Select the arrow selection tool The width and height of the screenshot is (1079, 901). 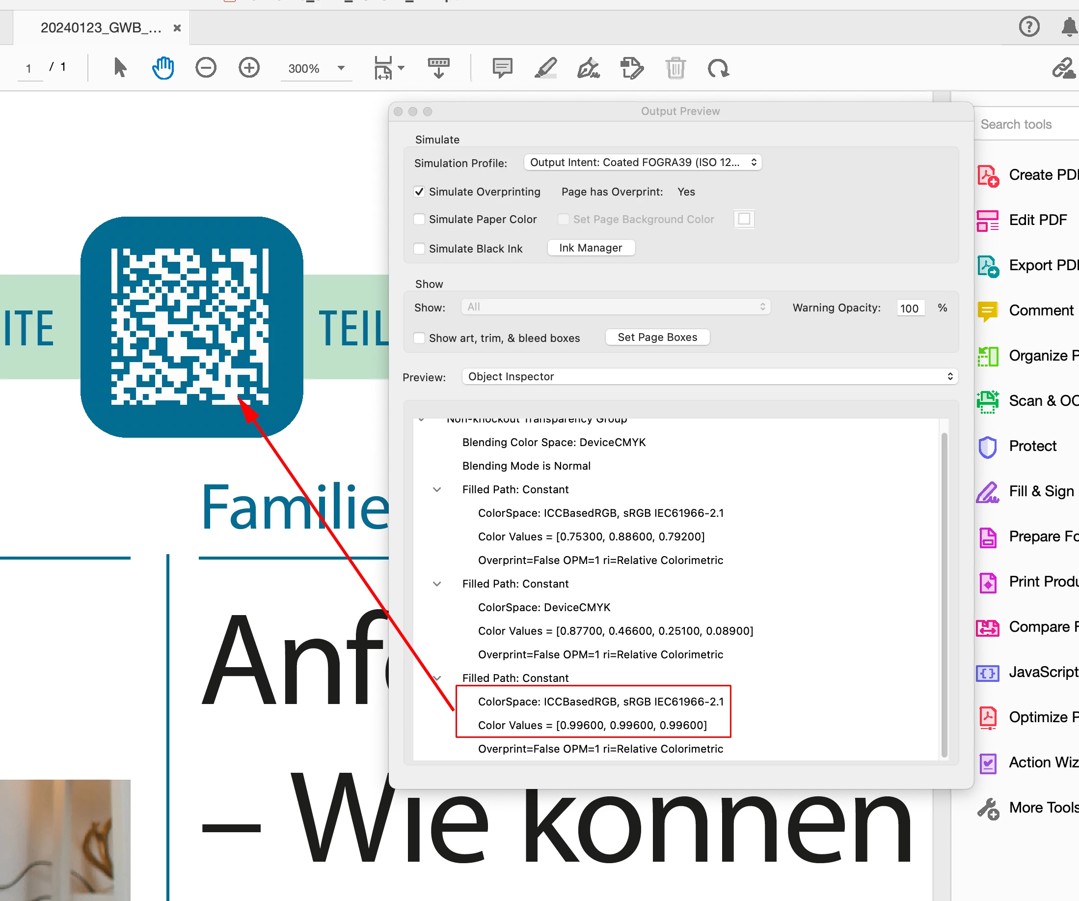point(120,68)
